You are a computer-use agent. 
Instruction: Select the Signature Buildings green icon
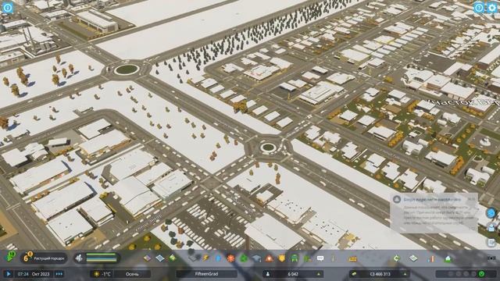[x=172, y=258]
